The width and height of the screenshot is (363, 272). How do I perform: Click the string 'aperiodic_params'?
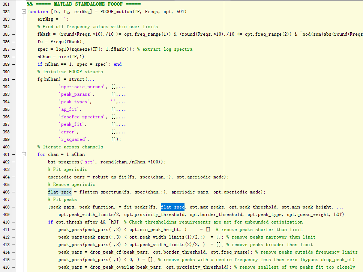click(82, 87)
